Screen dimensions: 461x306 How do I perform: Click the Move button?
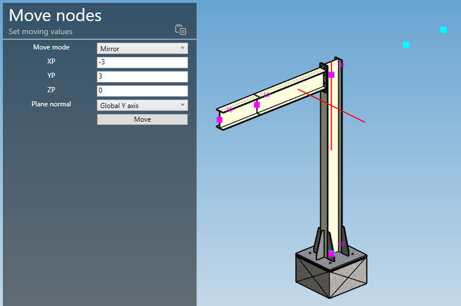[x=142, y=119]
